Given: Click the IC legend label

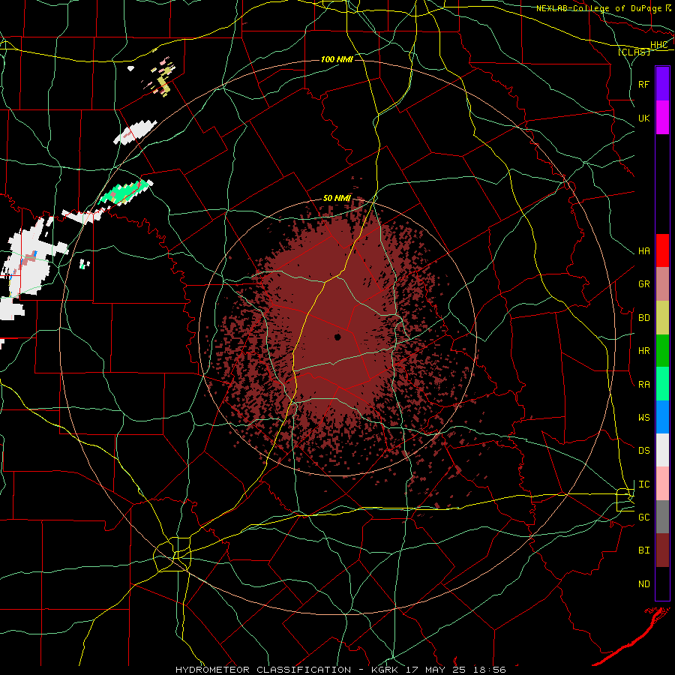Looking at the screenshot, I should [x=643, y=484].
